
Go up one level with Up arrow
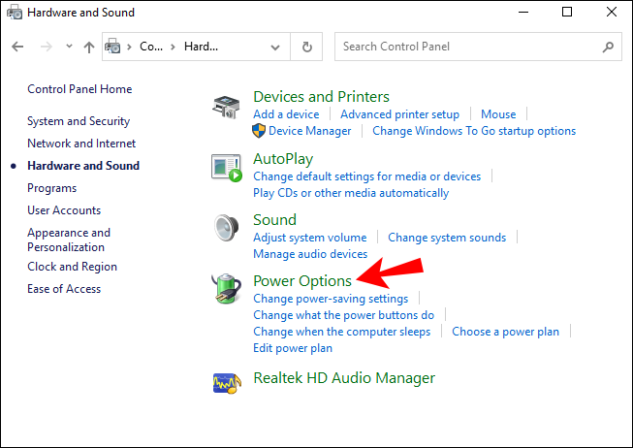pos(89,47)
